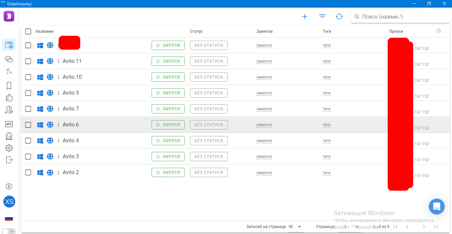
Task: Edit заметки for Avito 10
Action: [x=264, y=77]
